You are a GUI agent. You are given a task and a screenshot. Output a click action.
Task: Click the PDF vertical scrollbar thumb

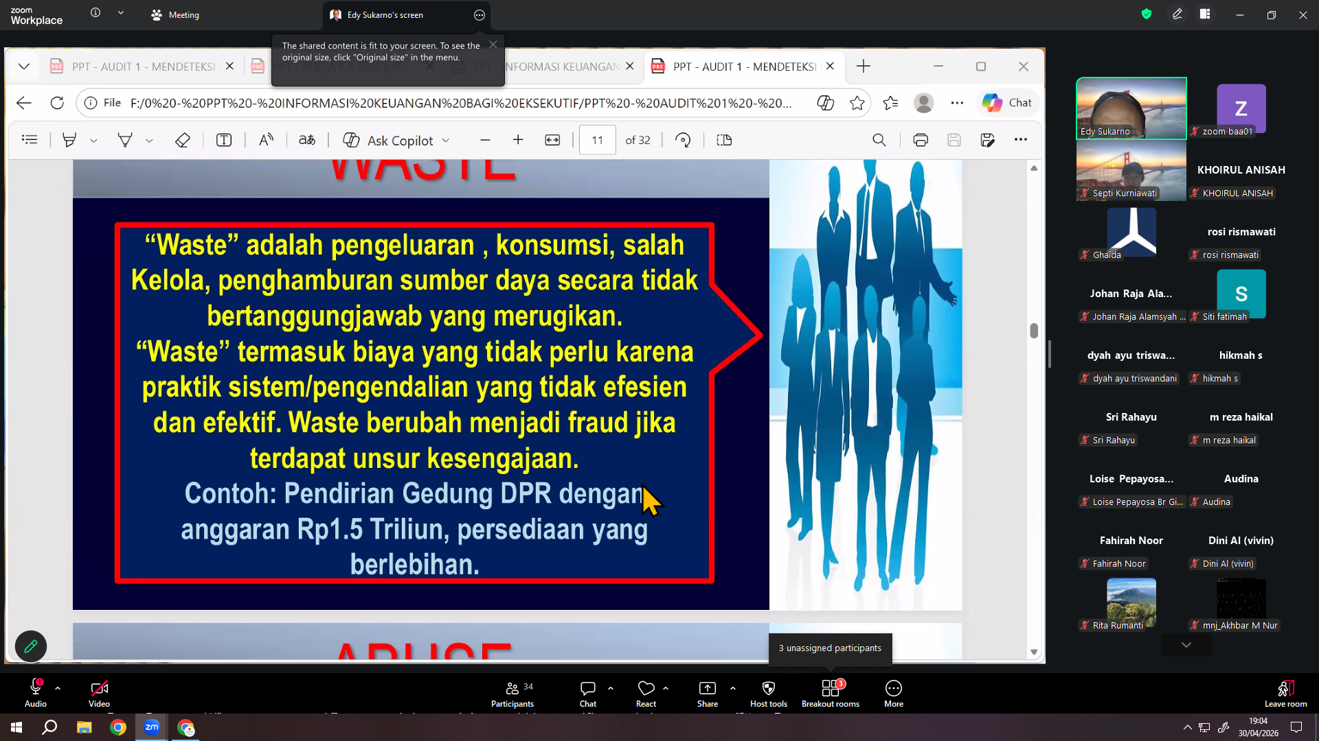1034,331
